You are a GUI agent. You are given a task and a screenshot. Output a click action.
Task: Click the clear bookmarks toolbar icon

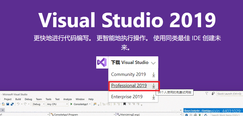pos(138,104)
